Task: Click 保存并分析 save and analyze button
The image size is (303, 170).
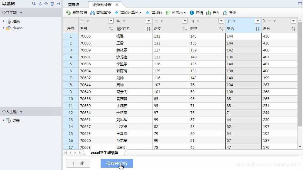Action: coord(117,163)
